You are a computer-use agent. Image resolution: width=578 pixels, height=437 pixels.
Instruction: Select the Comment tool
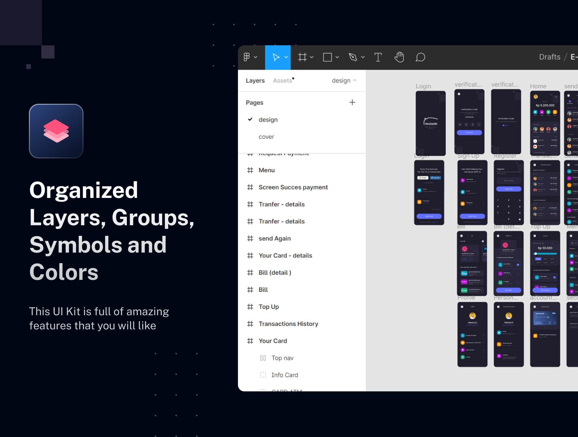pos(420,57)
